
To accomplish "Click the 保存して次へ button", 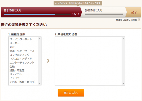I will coord(71,93).
